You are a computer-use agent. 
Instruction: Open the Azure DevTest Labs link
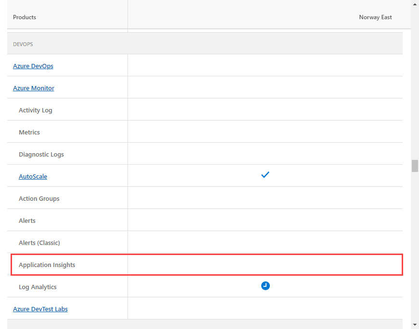[40, 309]
